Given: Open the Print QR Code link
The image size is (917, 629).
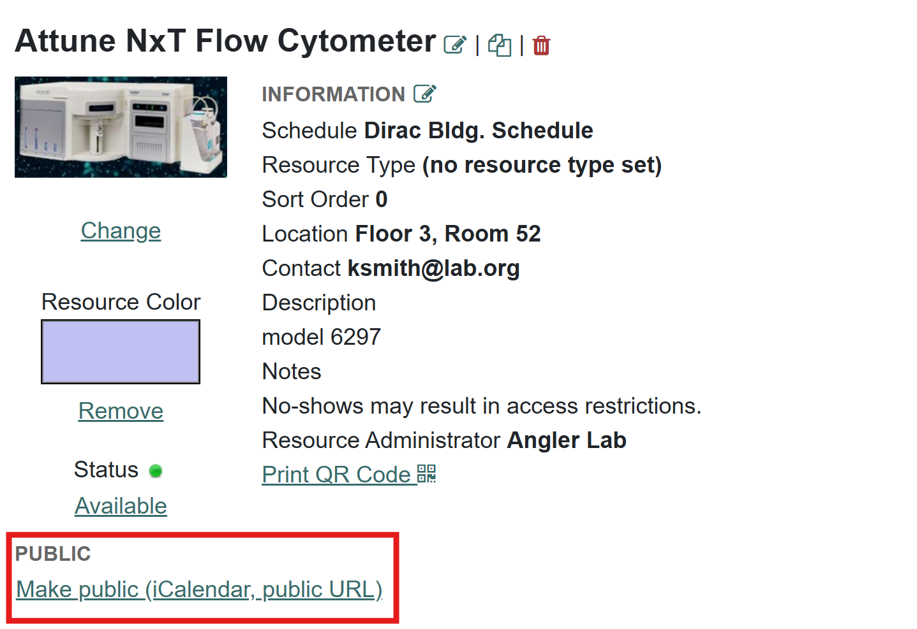Looking at the screenshot, I should pos(336,475).
